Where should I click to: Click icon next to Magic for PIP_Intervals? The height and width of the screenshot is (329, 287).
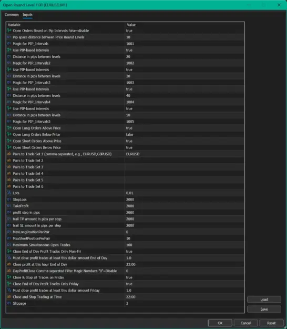pos(9,44)
